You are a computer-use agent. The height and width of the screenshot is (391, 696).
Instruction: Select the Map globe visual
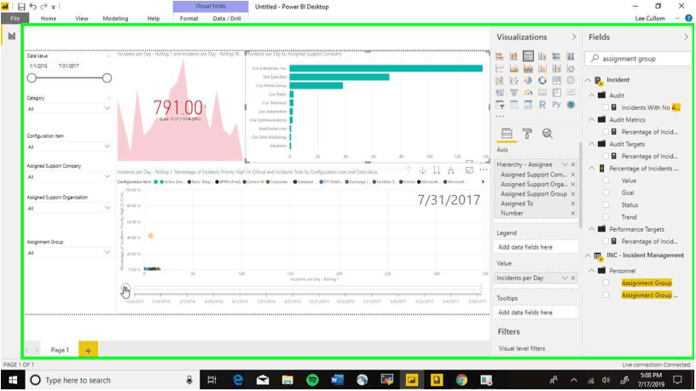click(571, 80)
